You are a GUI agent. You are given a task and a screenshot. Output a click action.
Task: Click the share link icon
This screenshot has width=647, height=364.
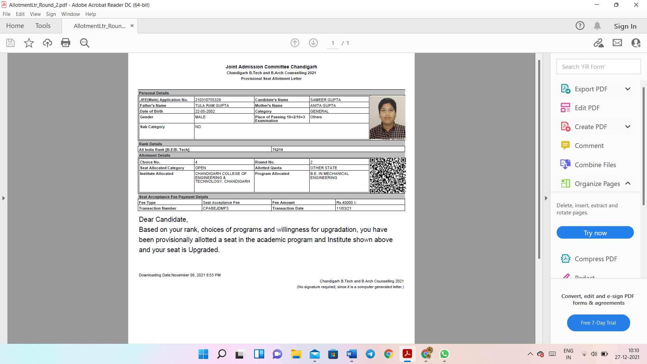[x=599, y=43]
